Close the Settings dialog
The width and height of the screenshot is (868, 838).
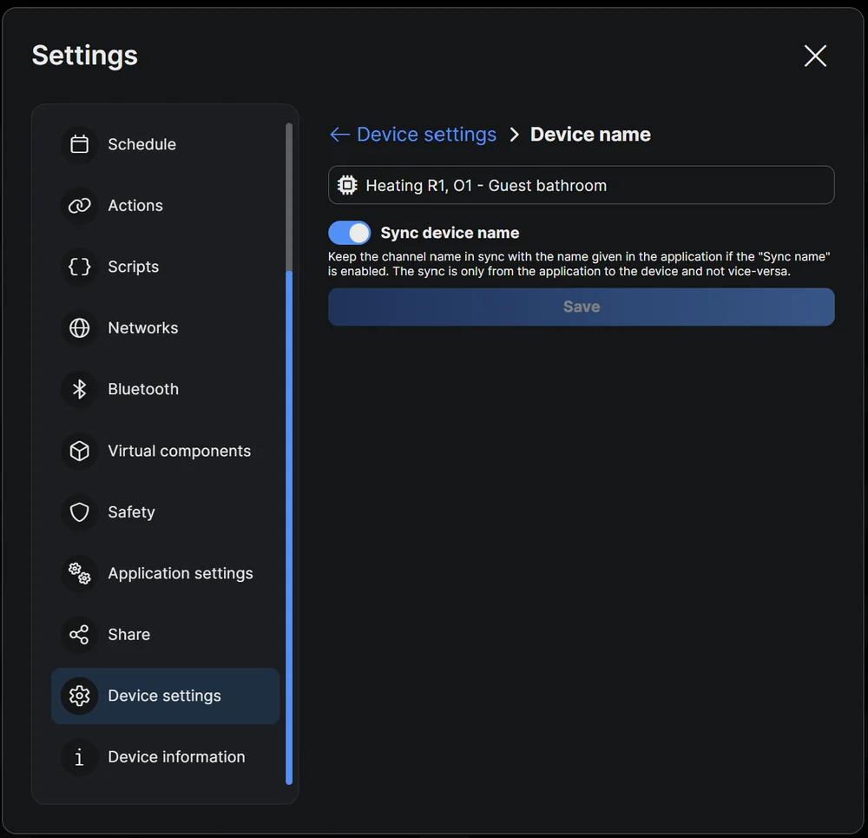pos(815,56)
